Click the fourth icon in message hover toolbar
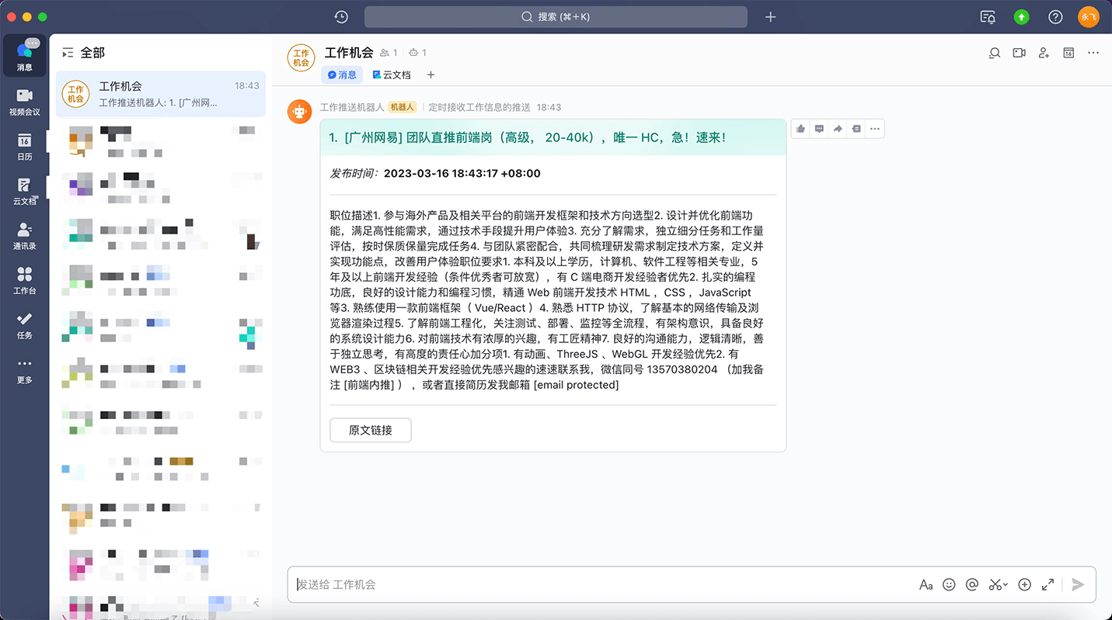This screenshot has height=620, width=1112. tap(856, 129)
